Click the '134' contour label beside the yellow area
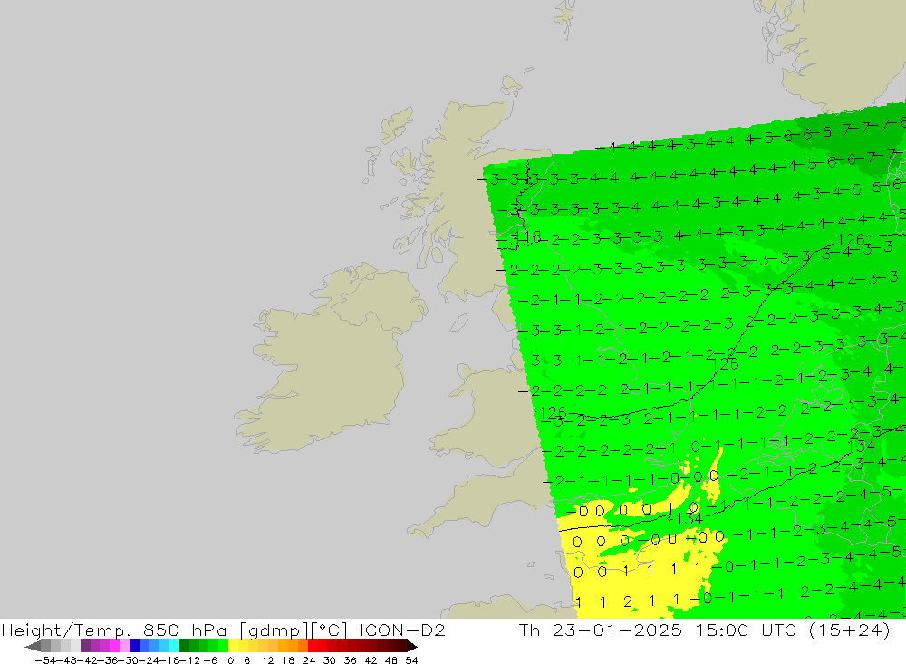Screen dimensions: 906x664 (x=688, y=519)
